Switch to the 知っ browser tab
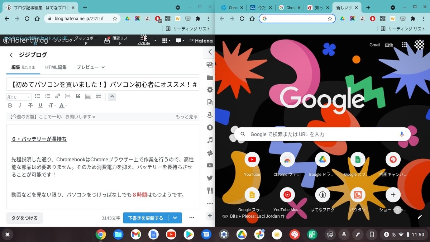Image resolution: width=430 pixels, height=242 pixels. 318,8
